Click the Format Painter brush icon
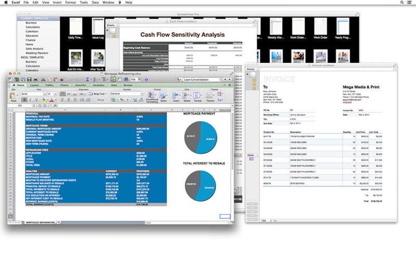This screenshot has width=416, height=260. click(62, 80)
